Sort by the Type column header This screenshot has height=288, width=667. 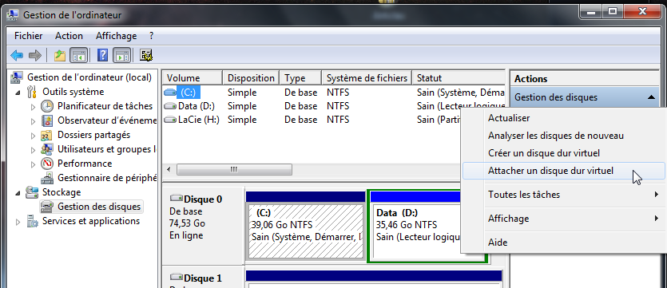point(300,78)
